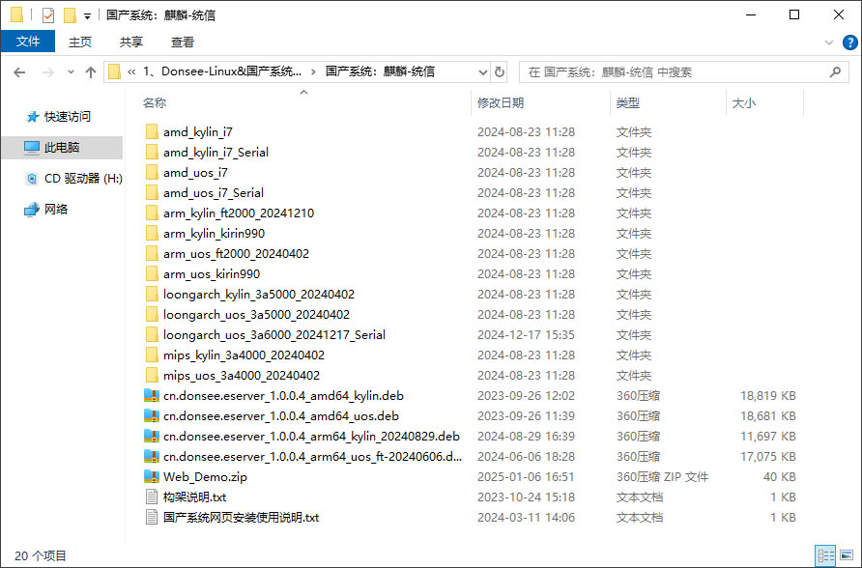Select CD 驱动器 (H:) in navigation pane
The width and height of the screenshot is (862, 568).
pos(73,179)
